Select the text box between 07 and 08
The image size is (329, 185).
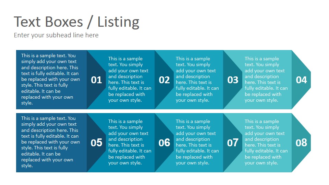click(266, 142)
